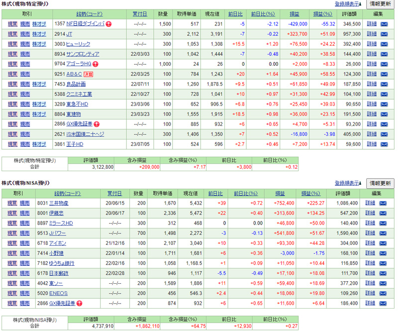Select the envelope icon for 日本郵政

pyautogui.click(x=383, y=273)
